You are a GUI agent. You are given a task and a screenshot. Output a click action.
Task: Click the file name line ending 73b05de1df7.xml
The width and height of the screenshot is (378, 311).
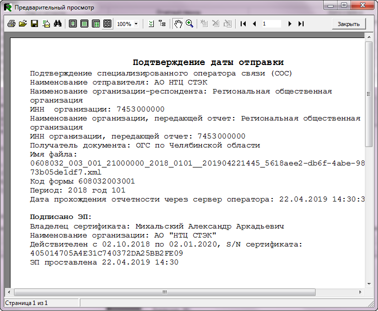[x=66, y=172]
